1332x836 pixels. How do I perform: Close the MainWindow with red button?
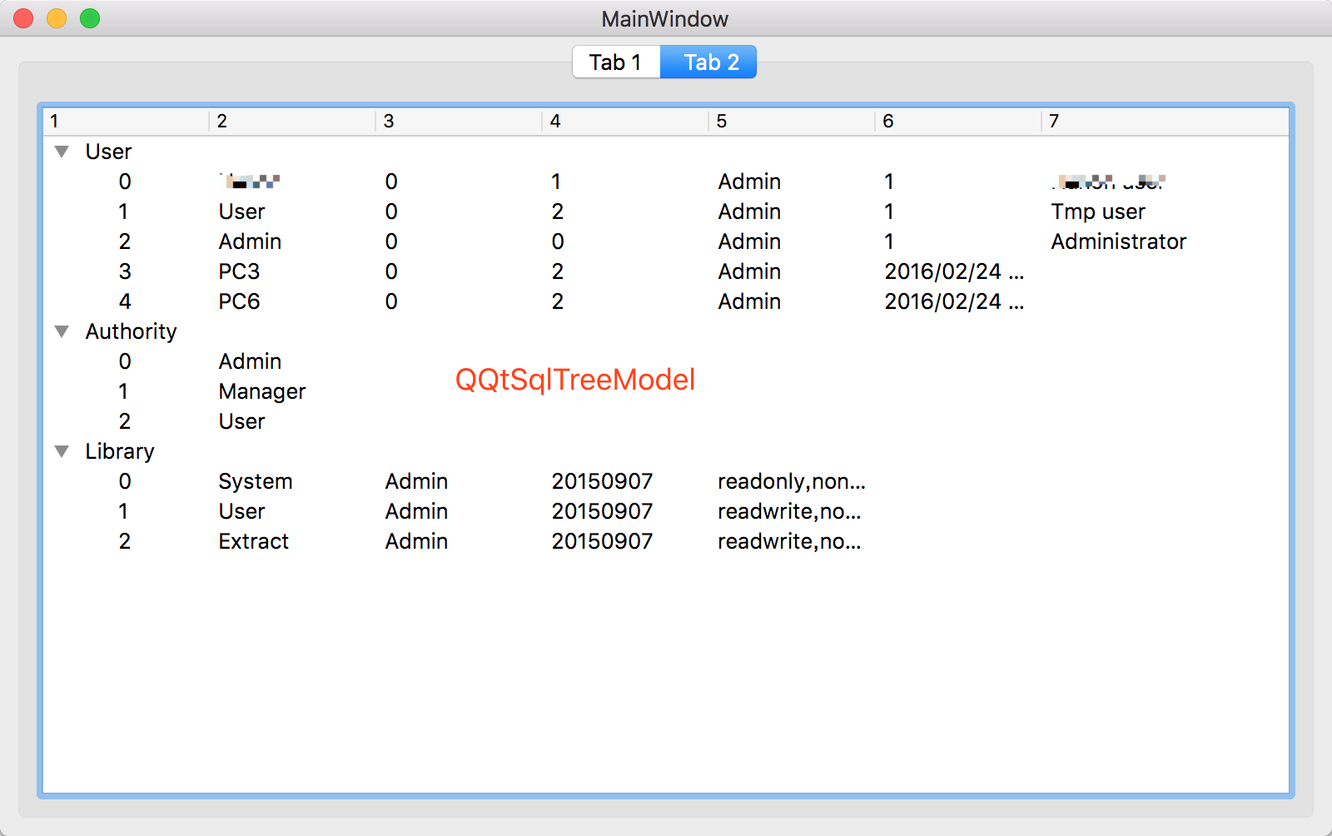point(23,18)
